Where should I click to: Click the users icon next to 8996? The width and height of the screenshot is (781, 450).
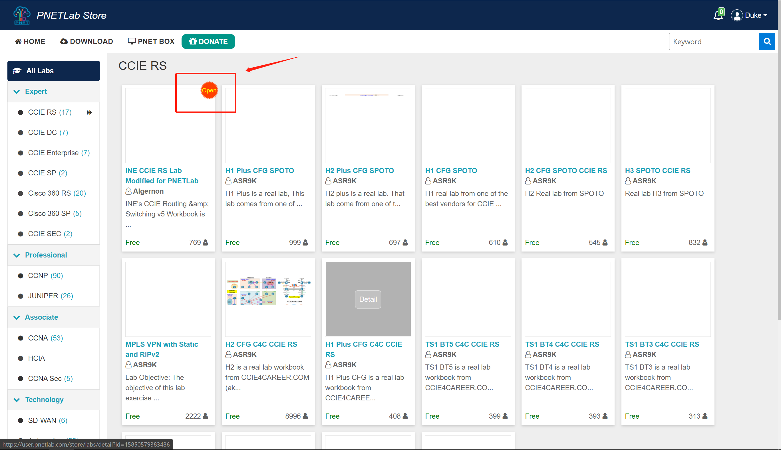pos(305,416)
